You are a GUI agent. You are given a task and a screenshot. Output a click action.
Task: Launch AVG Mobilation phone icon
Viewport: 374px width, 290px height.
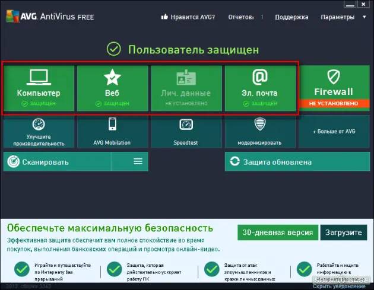point(112,124)
